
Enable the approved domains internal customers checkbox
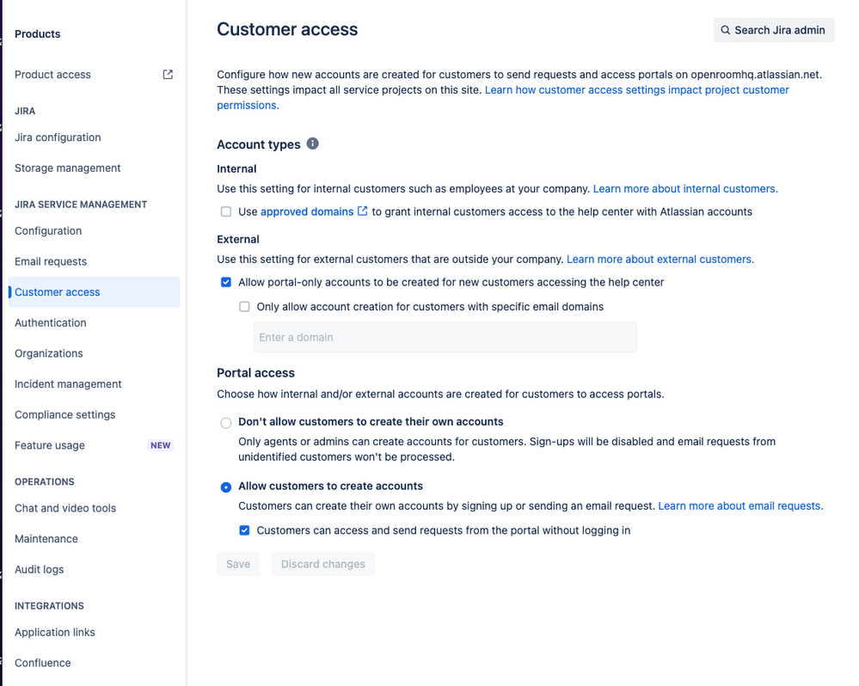tap(226, 211)
